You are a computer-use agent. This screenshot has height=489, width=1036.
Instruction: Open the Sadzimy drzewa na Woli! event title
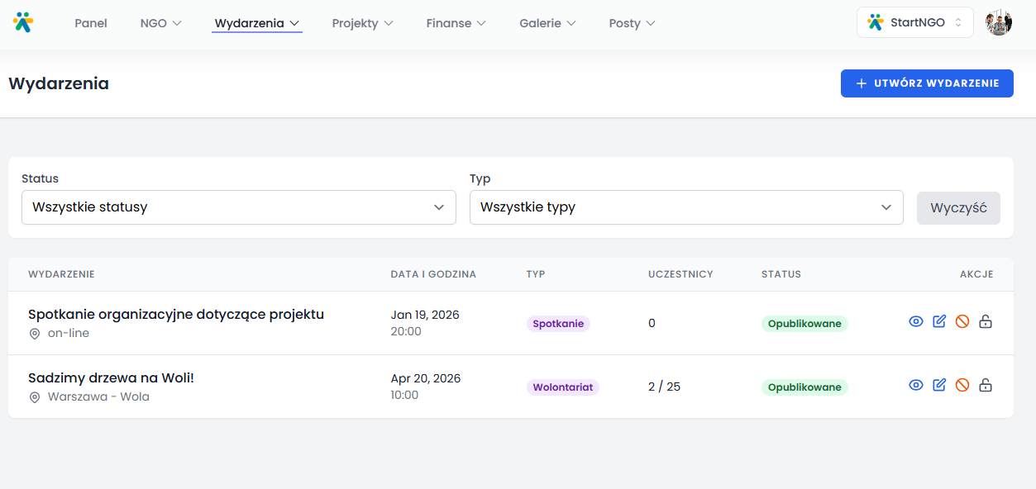pos(111,378)
